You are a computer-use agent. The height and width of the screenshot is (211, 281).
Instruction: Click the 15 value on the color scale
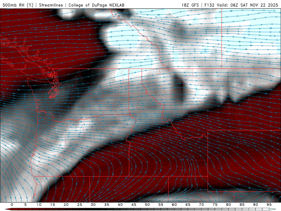[52, 205]
